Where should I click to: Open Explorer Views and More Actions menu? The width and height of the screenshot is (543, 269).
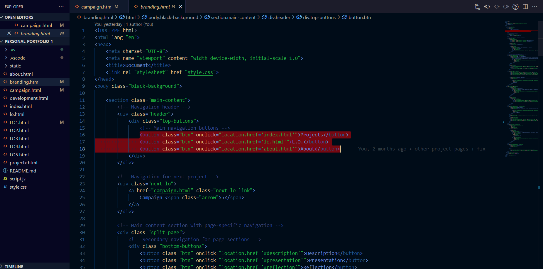[61, 7]
